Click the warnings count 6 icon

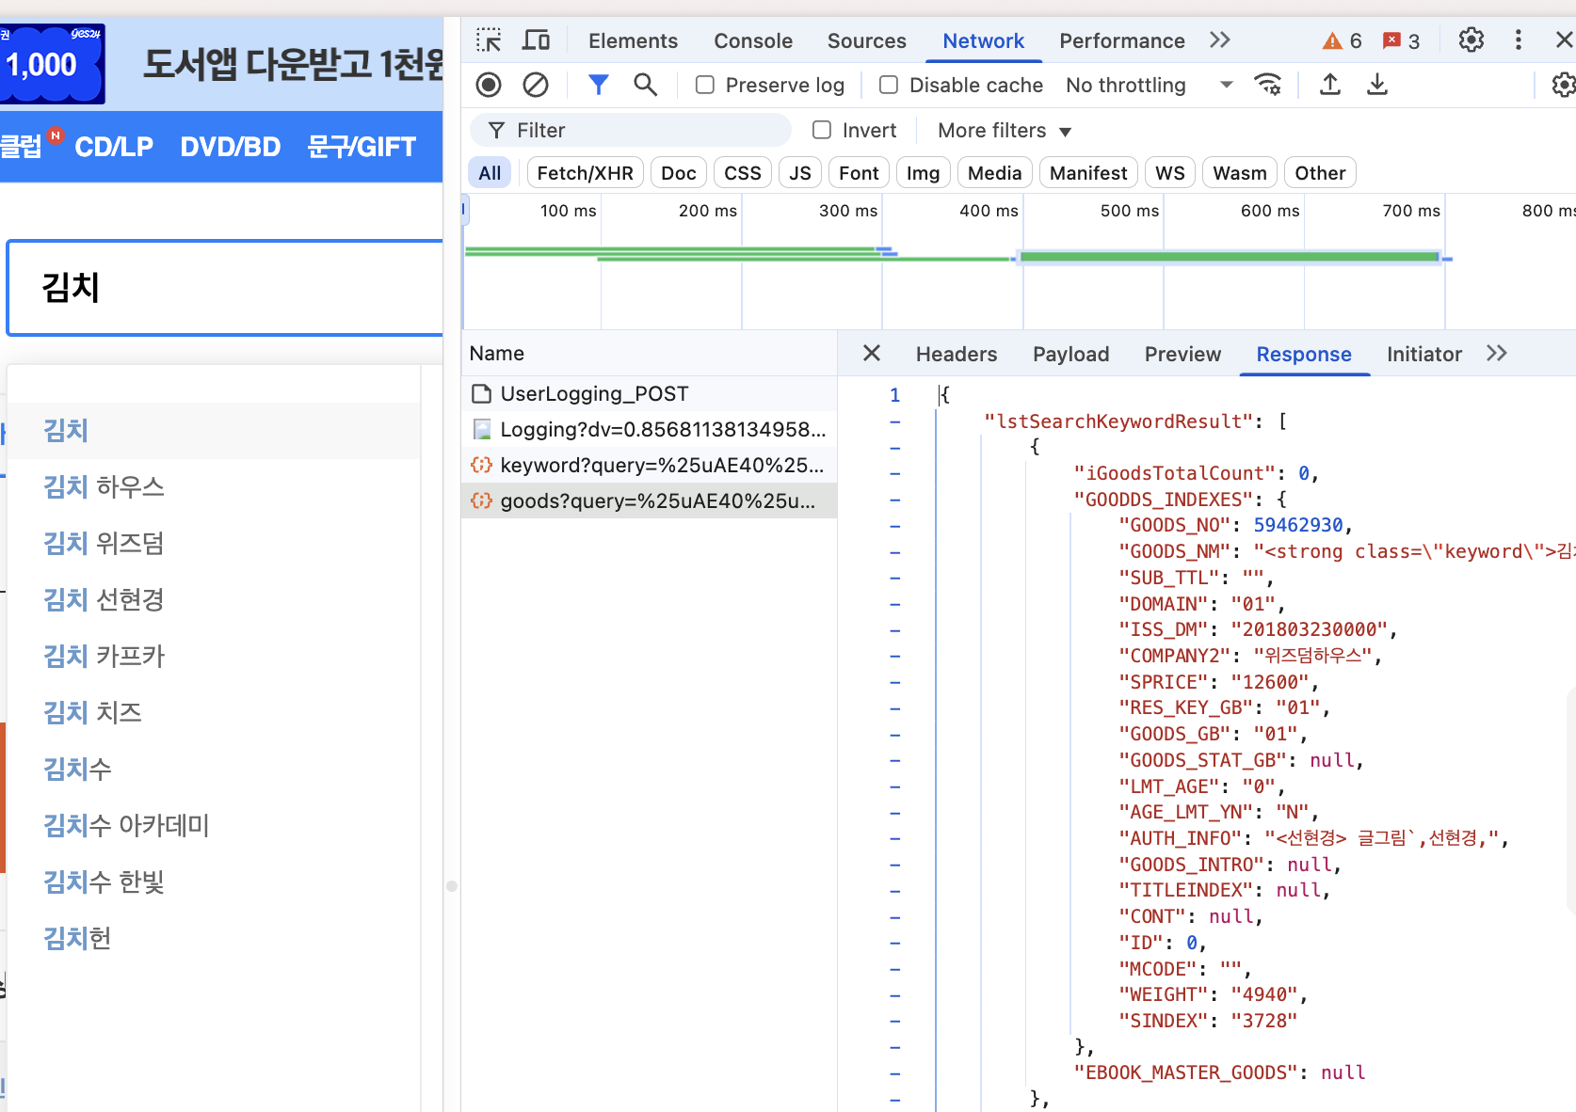[x=1342, y=40]
